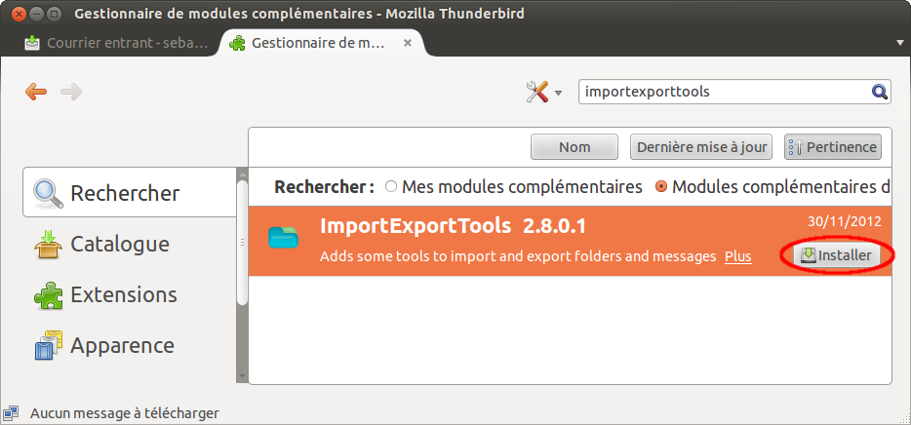911x425 pixels.
Task: Click the add-on description text
Action: point(518,256)
